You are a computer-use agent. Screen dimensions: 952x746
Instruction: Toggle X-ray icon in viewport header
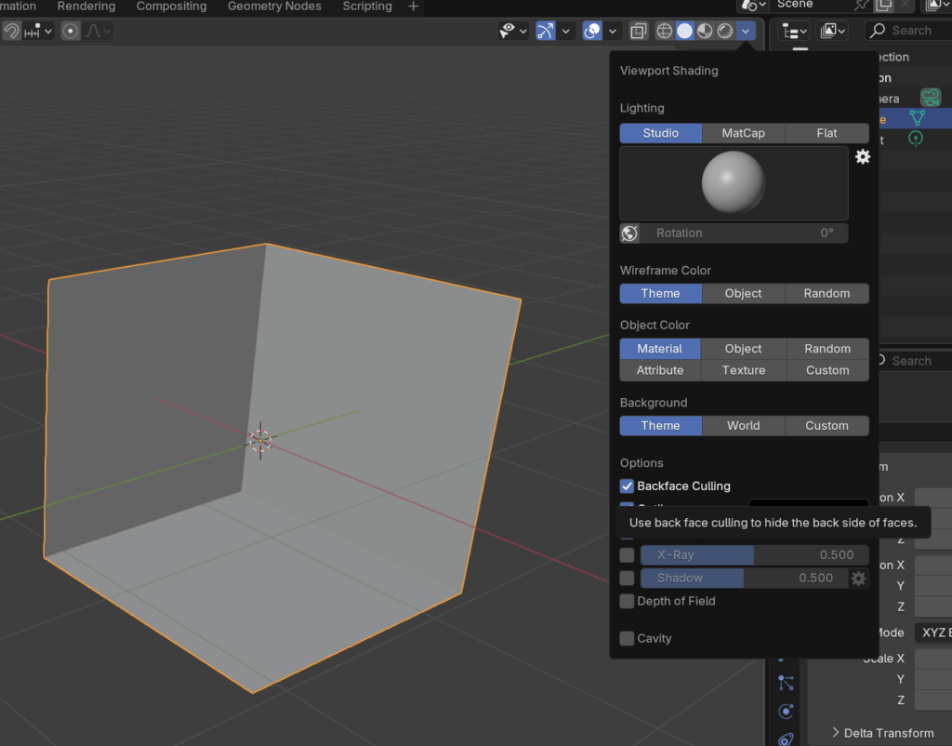point(639,31)
